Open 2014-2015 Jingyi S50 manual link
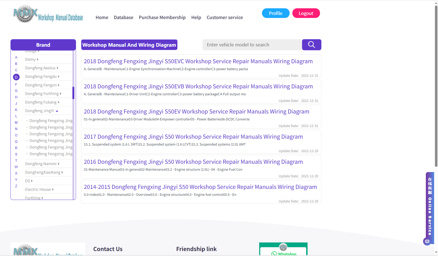438x256 pixels. coord(200,187)
